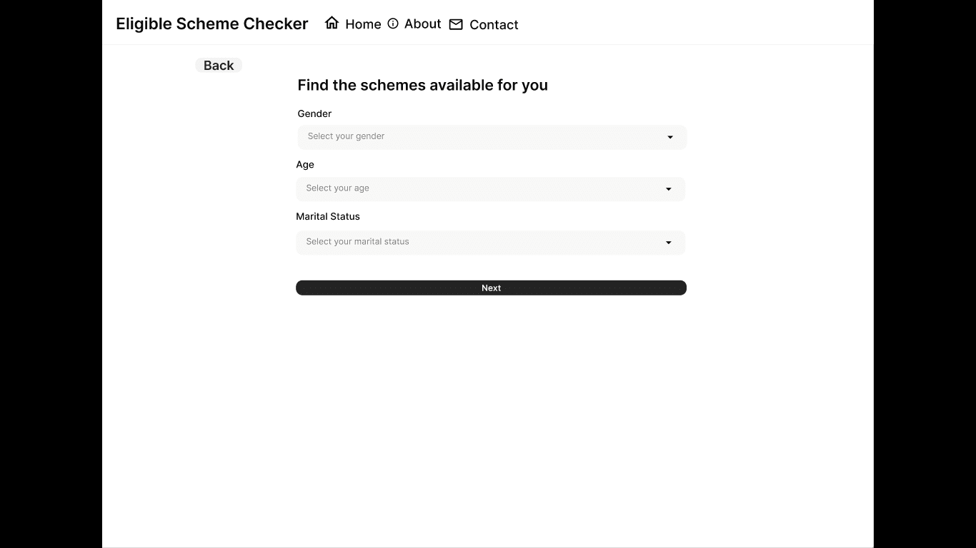Go to Home in navigation bar

(x=363, y=24)
